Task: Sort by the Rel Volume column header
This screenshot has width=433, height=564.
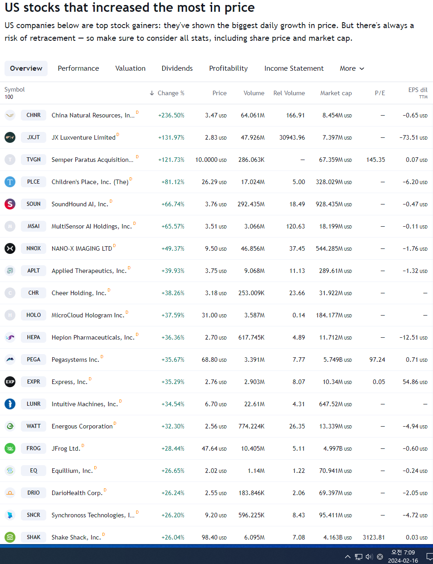Action: [x=289, y=93]
